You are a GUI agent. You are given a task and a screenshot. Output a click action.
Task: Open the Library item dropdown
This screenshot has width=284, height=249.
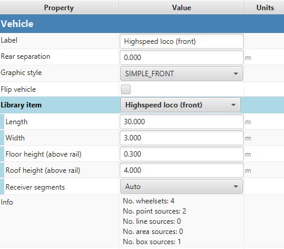[181, 105]
